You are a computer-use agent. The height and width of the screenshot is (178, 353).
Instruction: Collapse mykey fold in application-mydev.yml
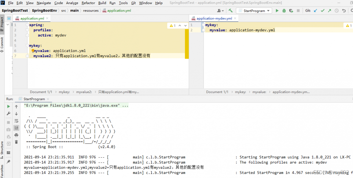pos(204,25)
